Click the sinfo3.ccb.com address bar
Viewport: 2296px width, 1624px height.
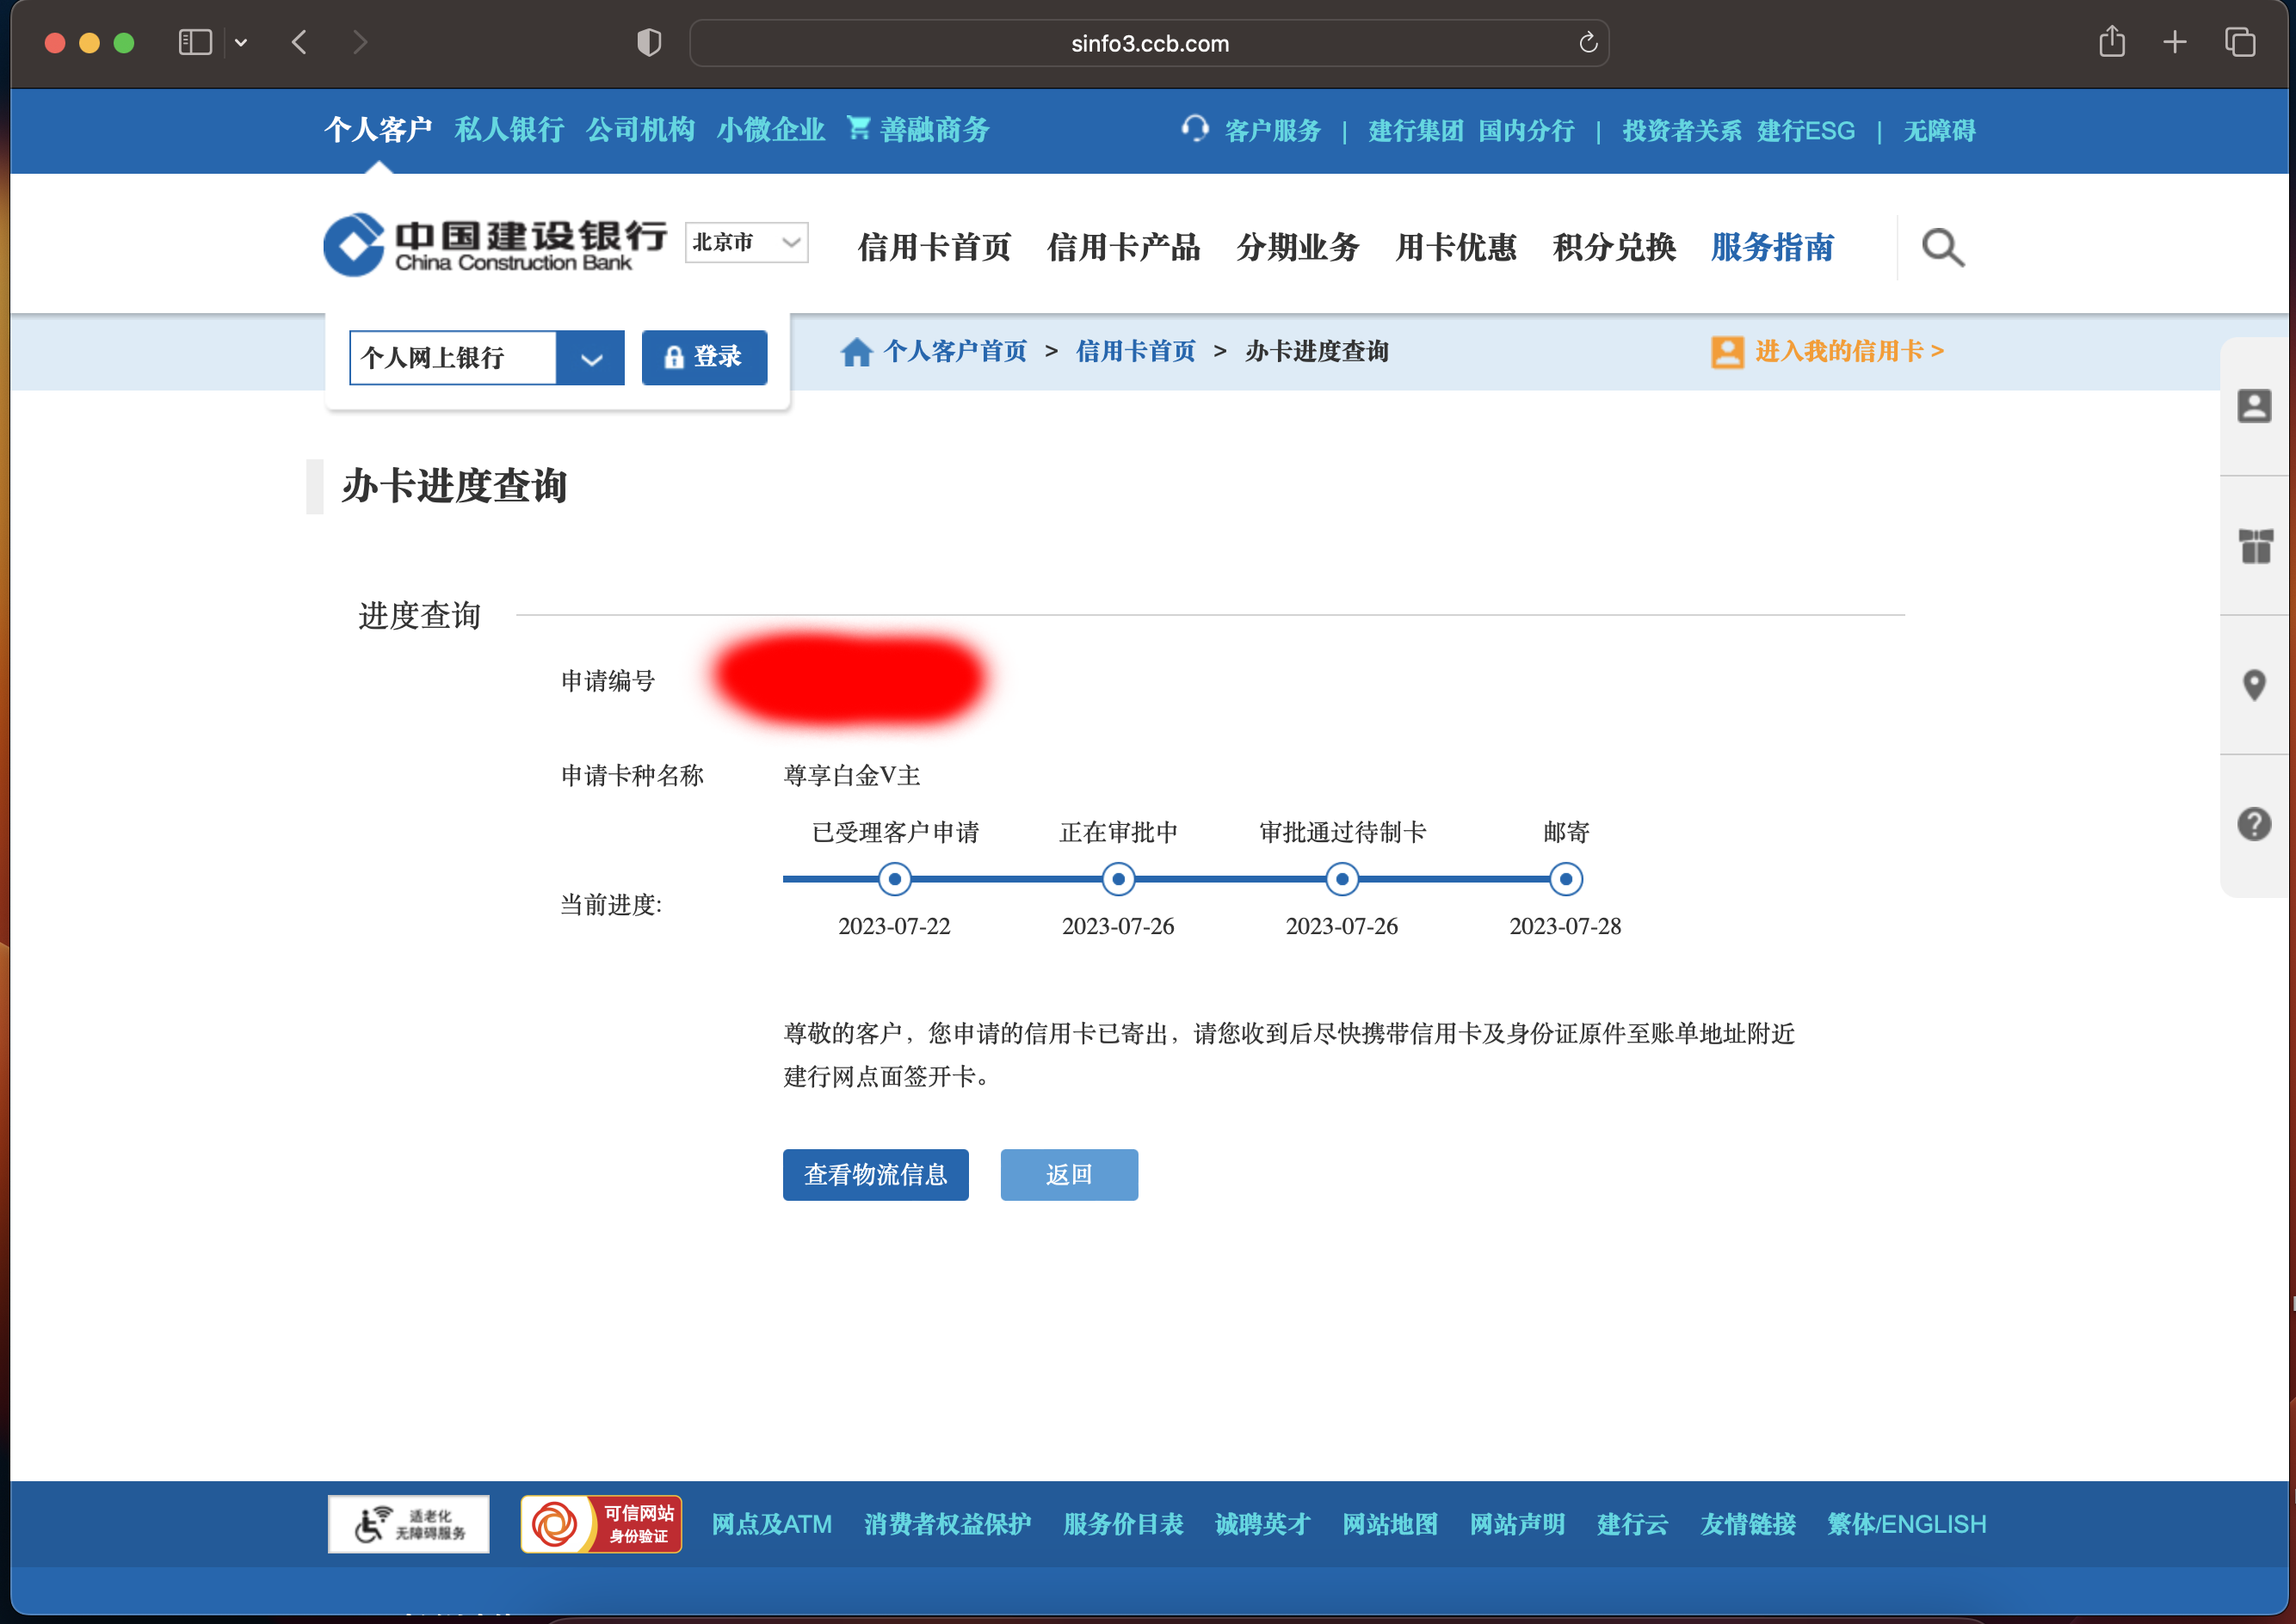[1150, 43]
